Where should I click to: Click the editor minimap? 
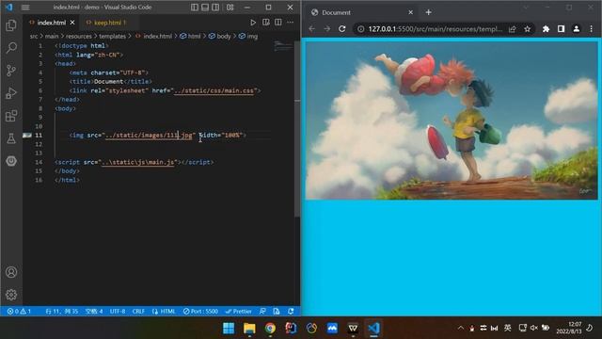point(283,47)
